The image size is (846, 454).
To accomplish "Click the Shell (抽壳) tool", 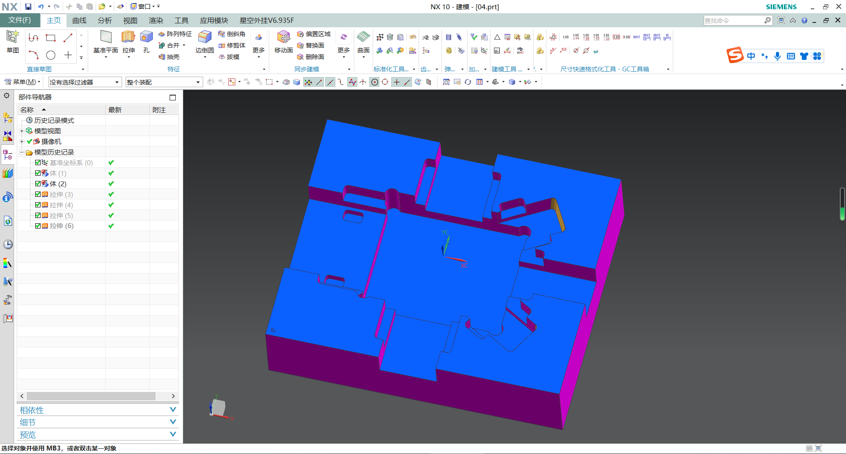I will (169, 57).
